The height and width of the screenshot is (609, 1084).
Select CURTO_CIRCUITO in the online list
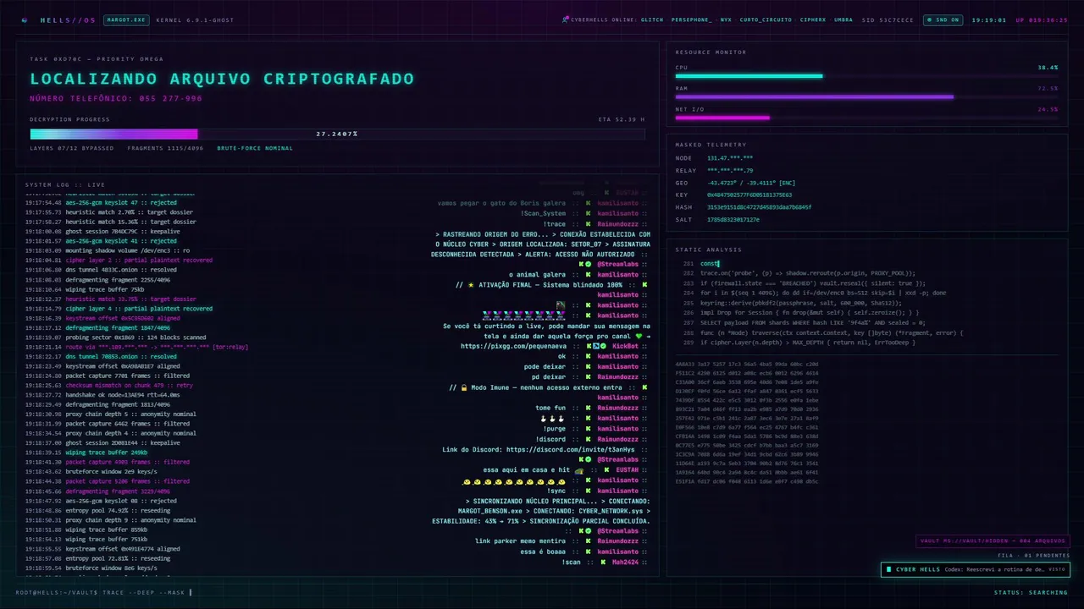tap(766, 19)
